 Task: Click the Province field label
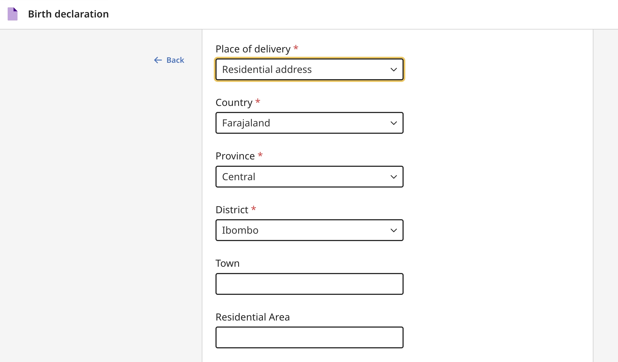(x=235, y=156)
